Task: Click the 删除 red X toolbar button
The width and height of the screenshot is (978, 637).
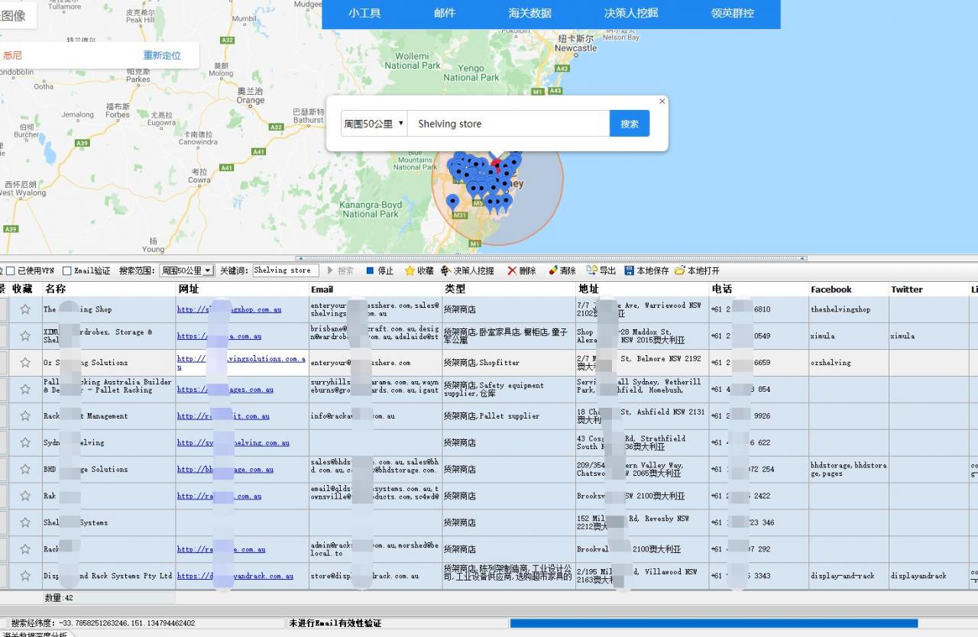Action: point(522,270)
